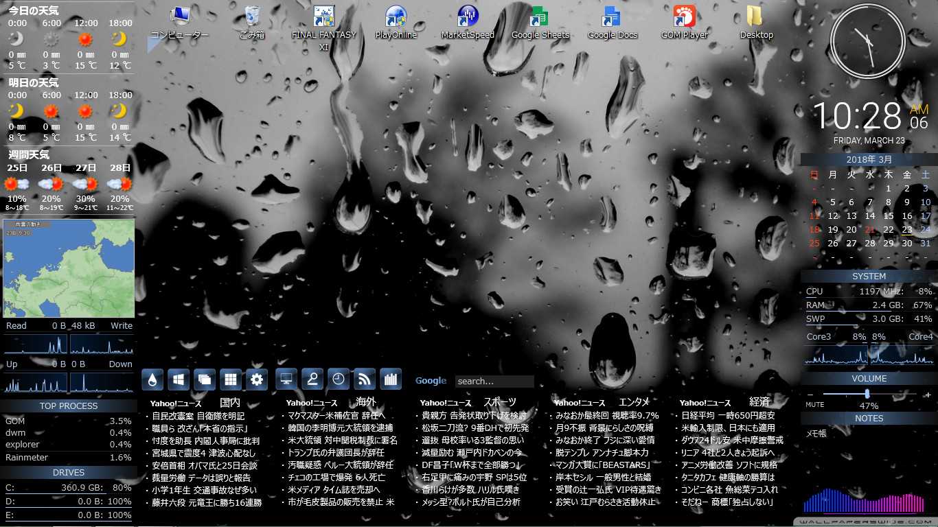This screenshot has height=527, width=938.
Task: Mute the volume with MUTE
Action: 815,405
